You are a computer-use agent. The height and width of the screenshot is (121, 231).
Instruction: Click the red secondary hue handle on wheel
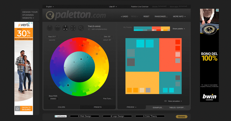[82, 46]
